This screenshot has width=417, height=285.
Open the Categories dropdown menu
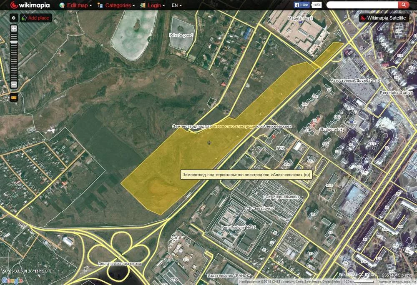point(116,5)
